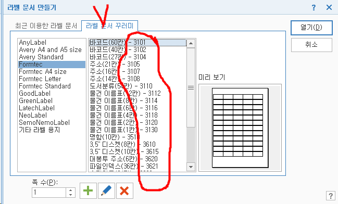338x204 pixels.
Task: Click the 취소 button
Action: coord(311,45)
